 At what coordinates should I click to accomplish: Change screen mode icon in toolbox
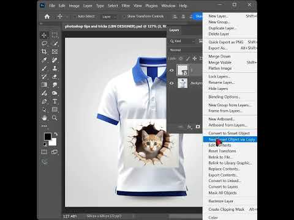point(55,152)
